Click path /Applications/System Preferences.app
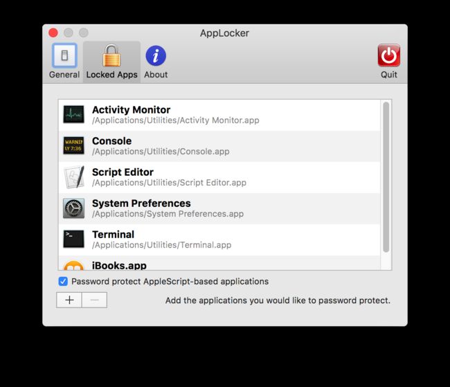This screenshot has height=387, width=450. point(168,214)
